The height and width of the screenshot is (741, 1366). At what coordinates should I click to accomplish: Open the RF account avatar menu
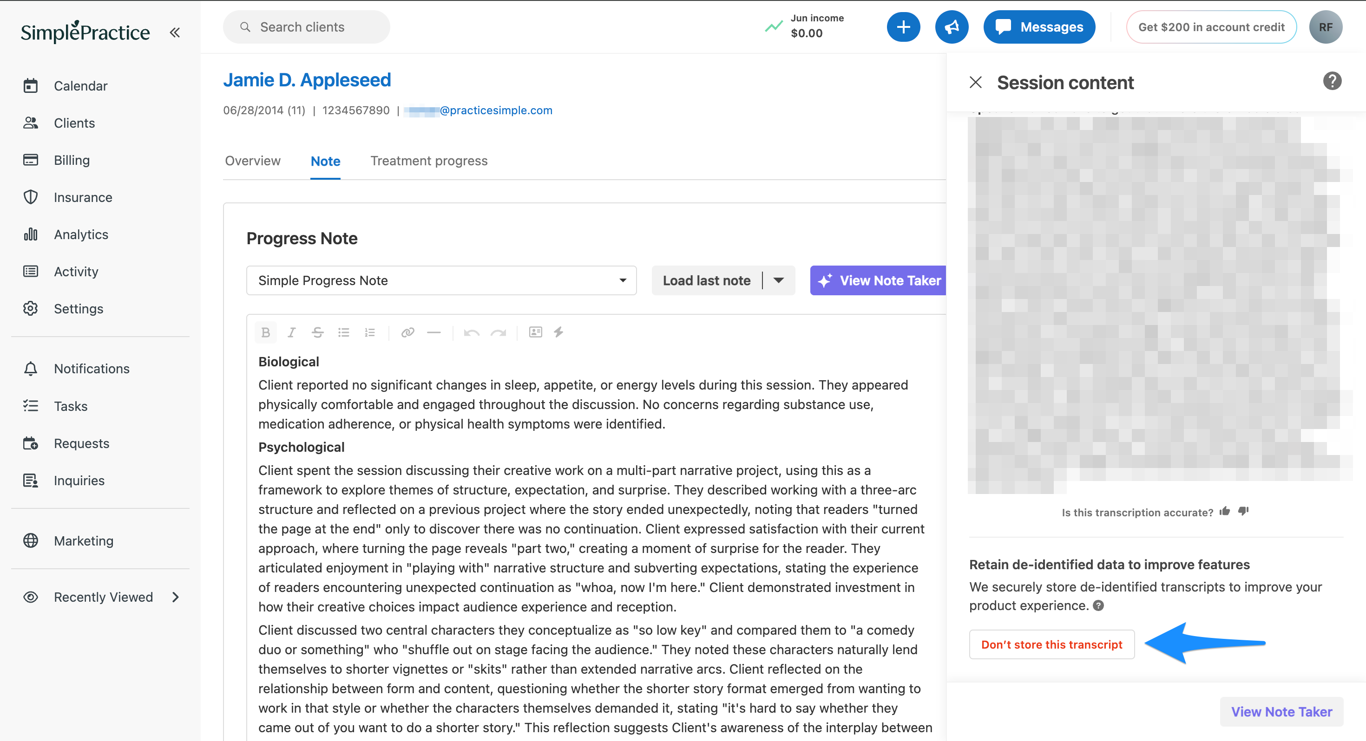coord(1326,27)
